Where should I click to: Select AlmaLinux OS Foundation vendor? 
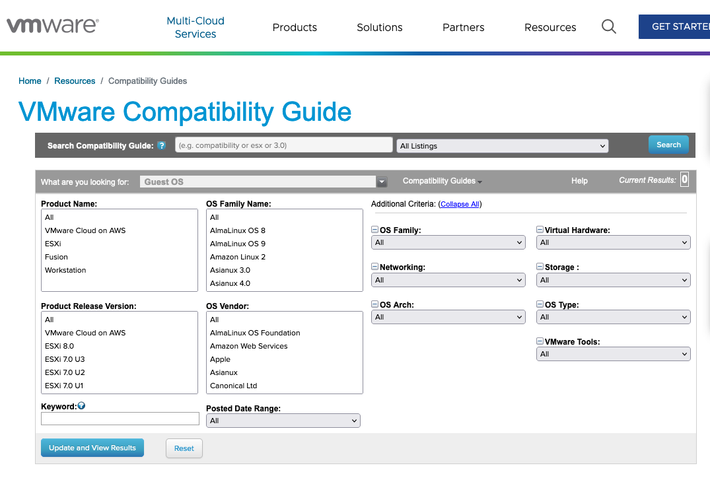click(285, 333)
